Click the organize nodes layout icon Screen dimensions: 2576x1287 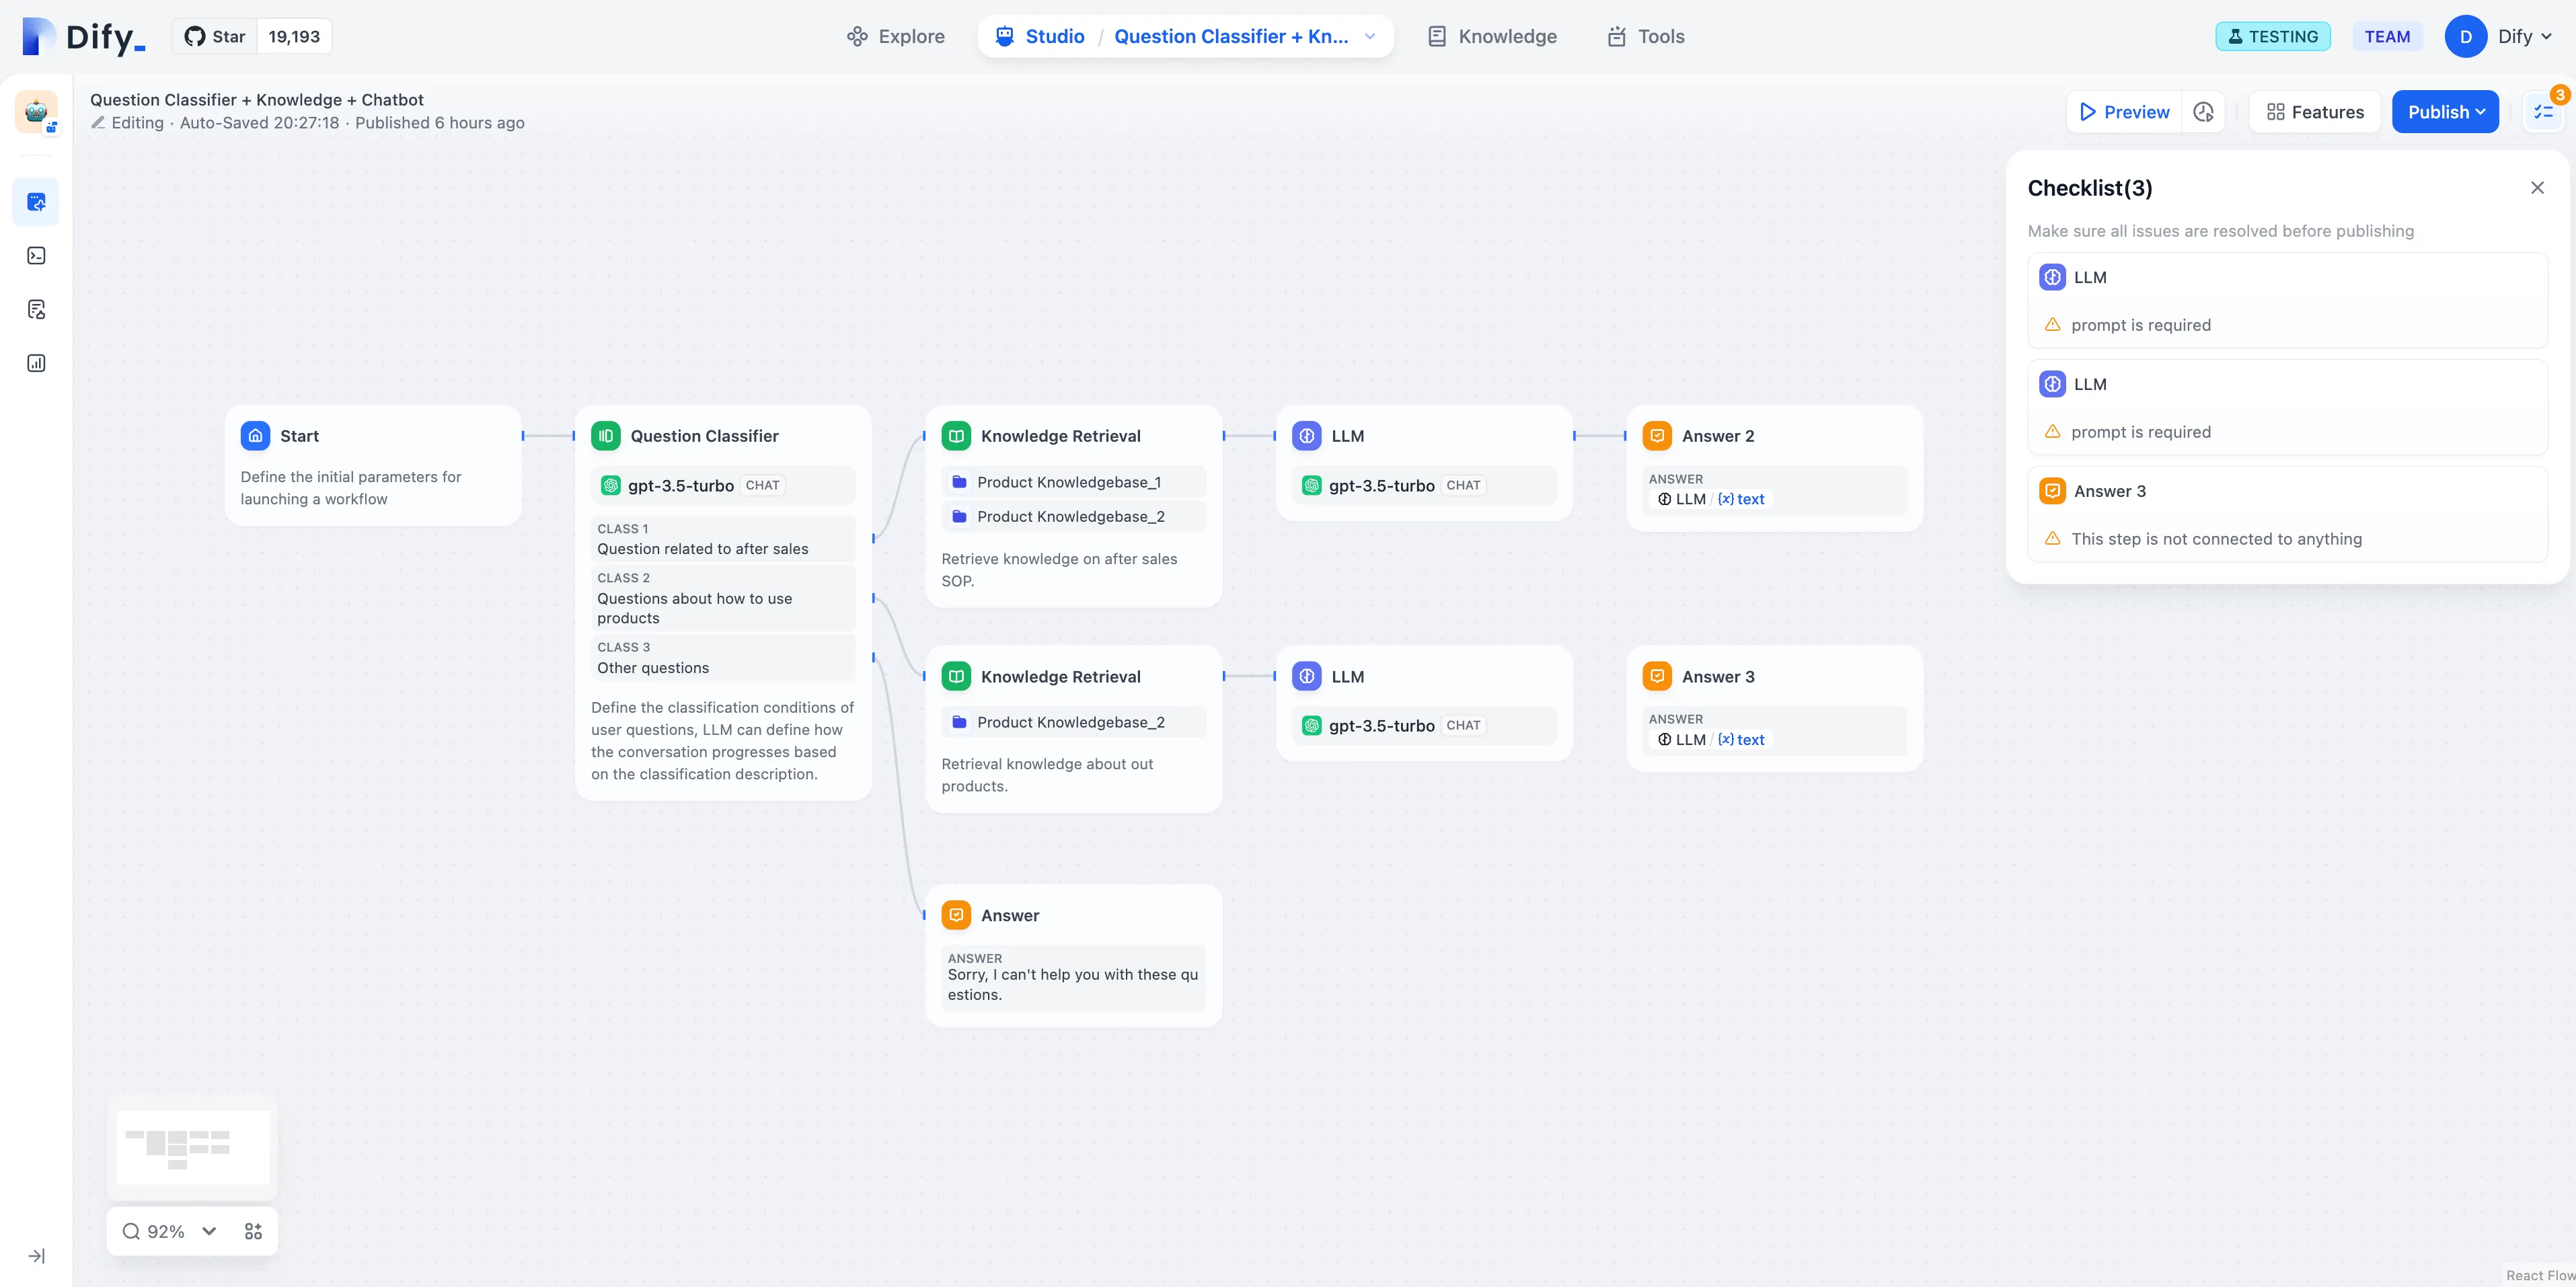click(253, 1231)
